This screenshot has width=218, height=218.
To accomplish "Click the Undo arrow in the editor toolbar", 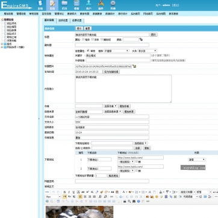I will pos(54,192).
